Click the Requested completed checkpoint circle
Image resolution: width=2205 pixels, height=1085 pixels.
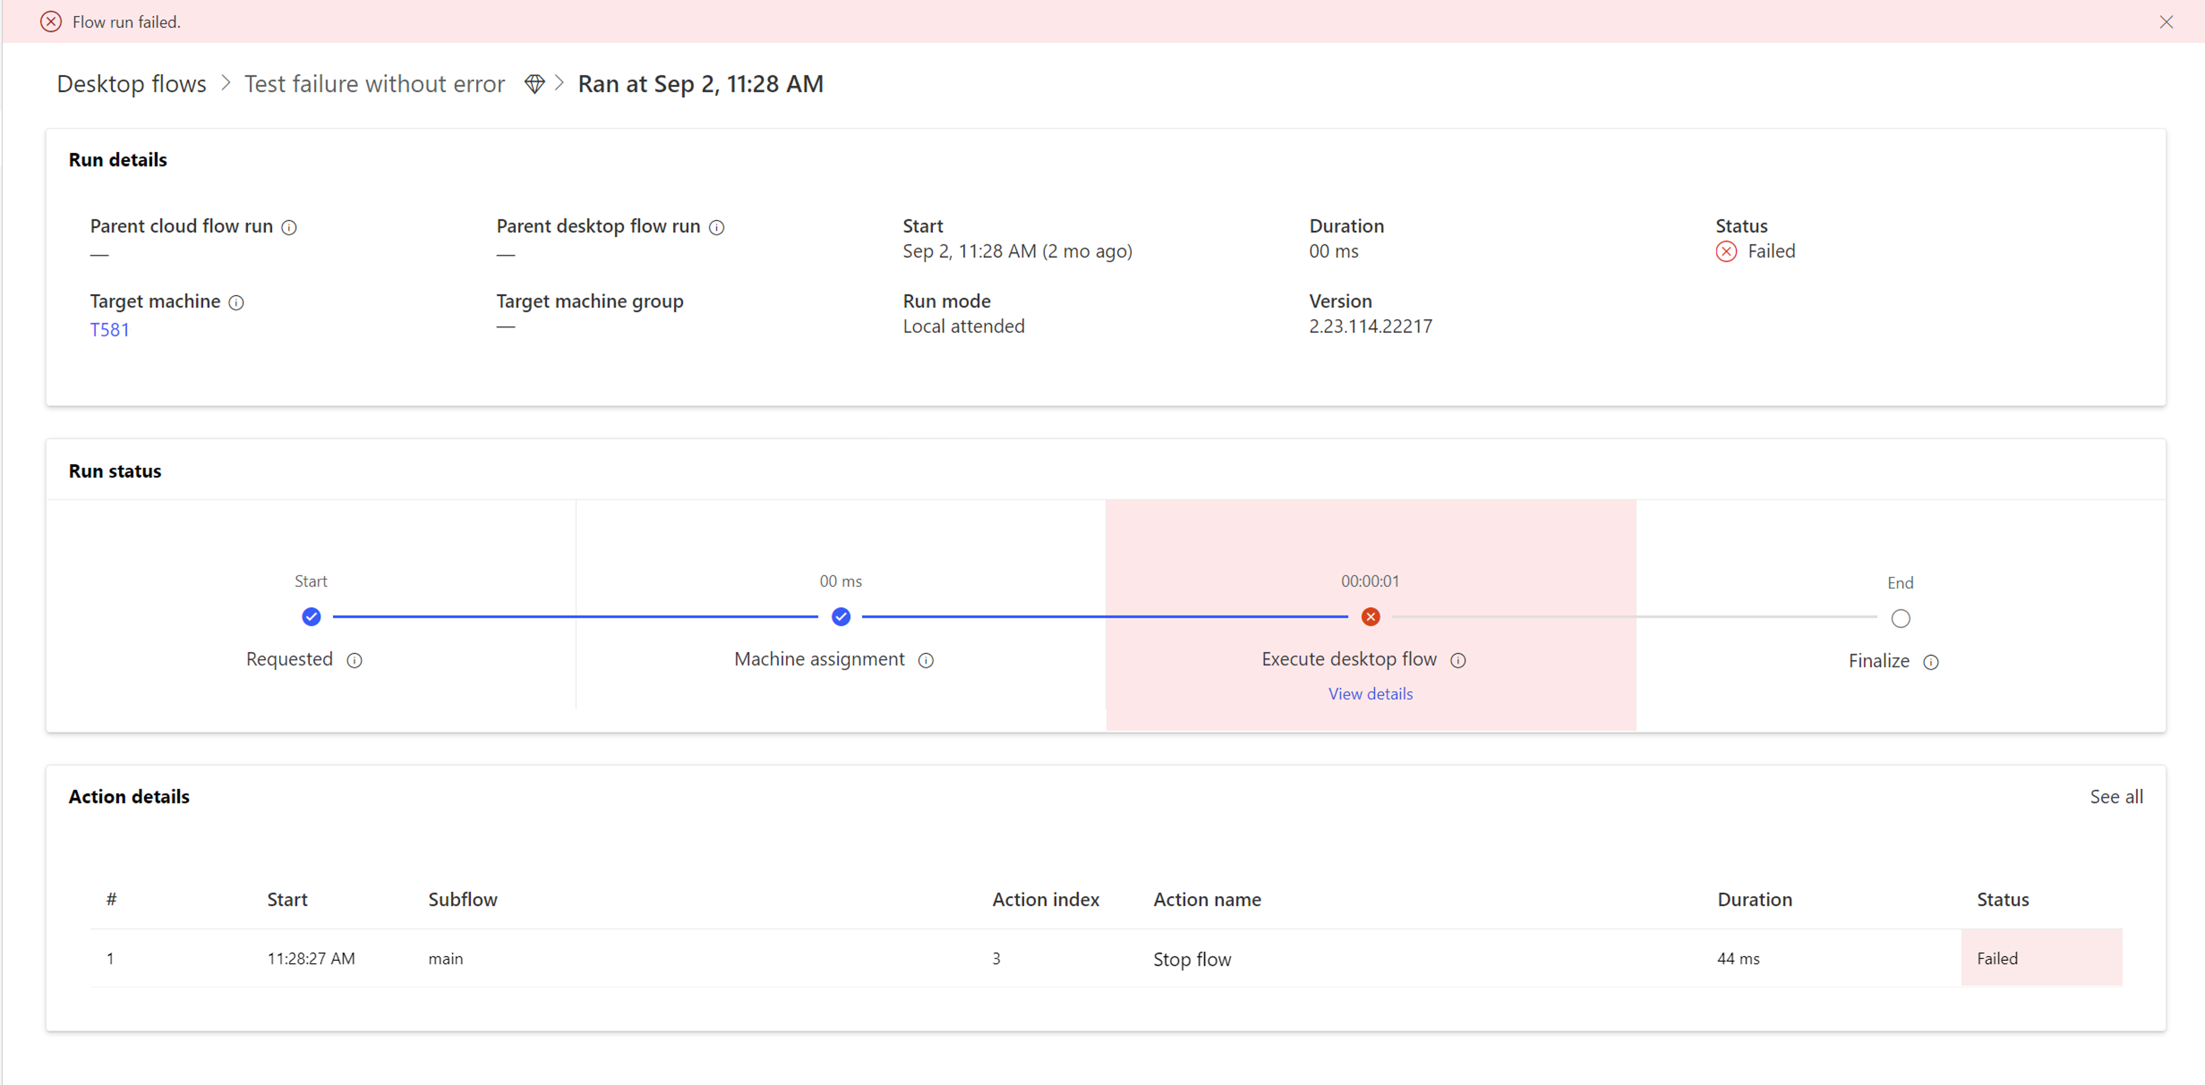(x=312, y=616)
